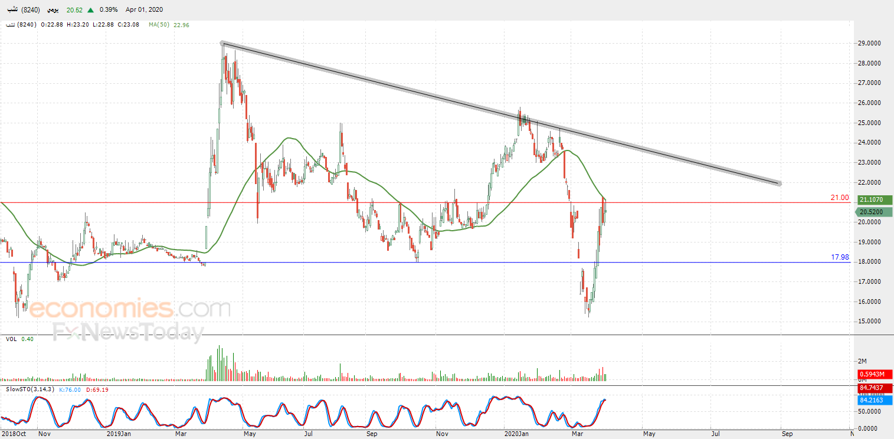The height and width of the screenshot is (439, 894).
Task: Click the 2020Jan time axis label
Action: [517, 434]
